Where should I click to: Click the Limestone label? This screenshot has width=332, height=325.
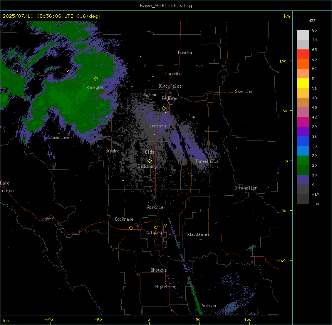tap(59, 137)
